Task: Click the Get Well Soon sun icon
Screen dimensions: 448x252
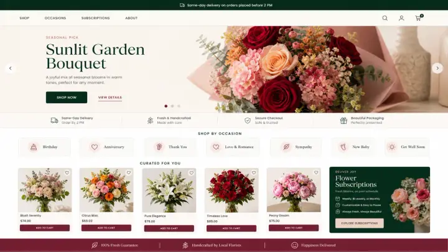Action: tap(392, 147)
